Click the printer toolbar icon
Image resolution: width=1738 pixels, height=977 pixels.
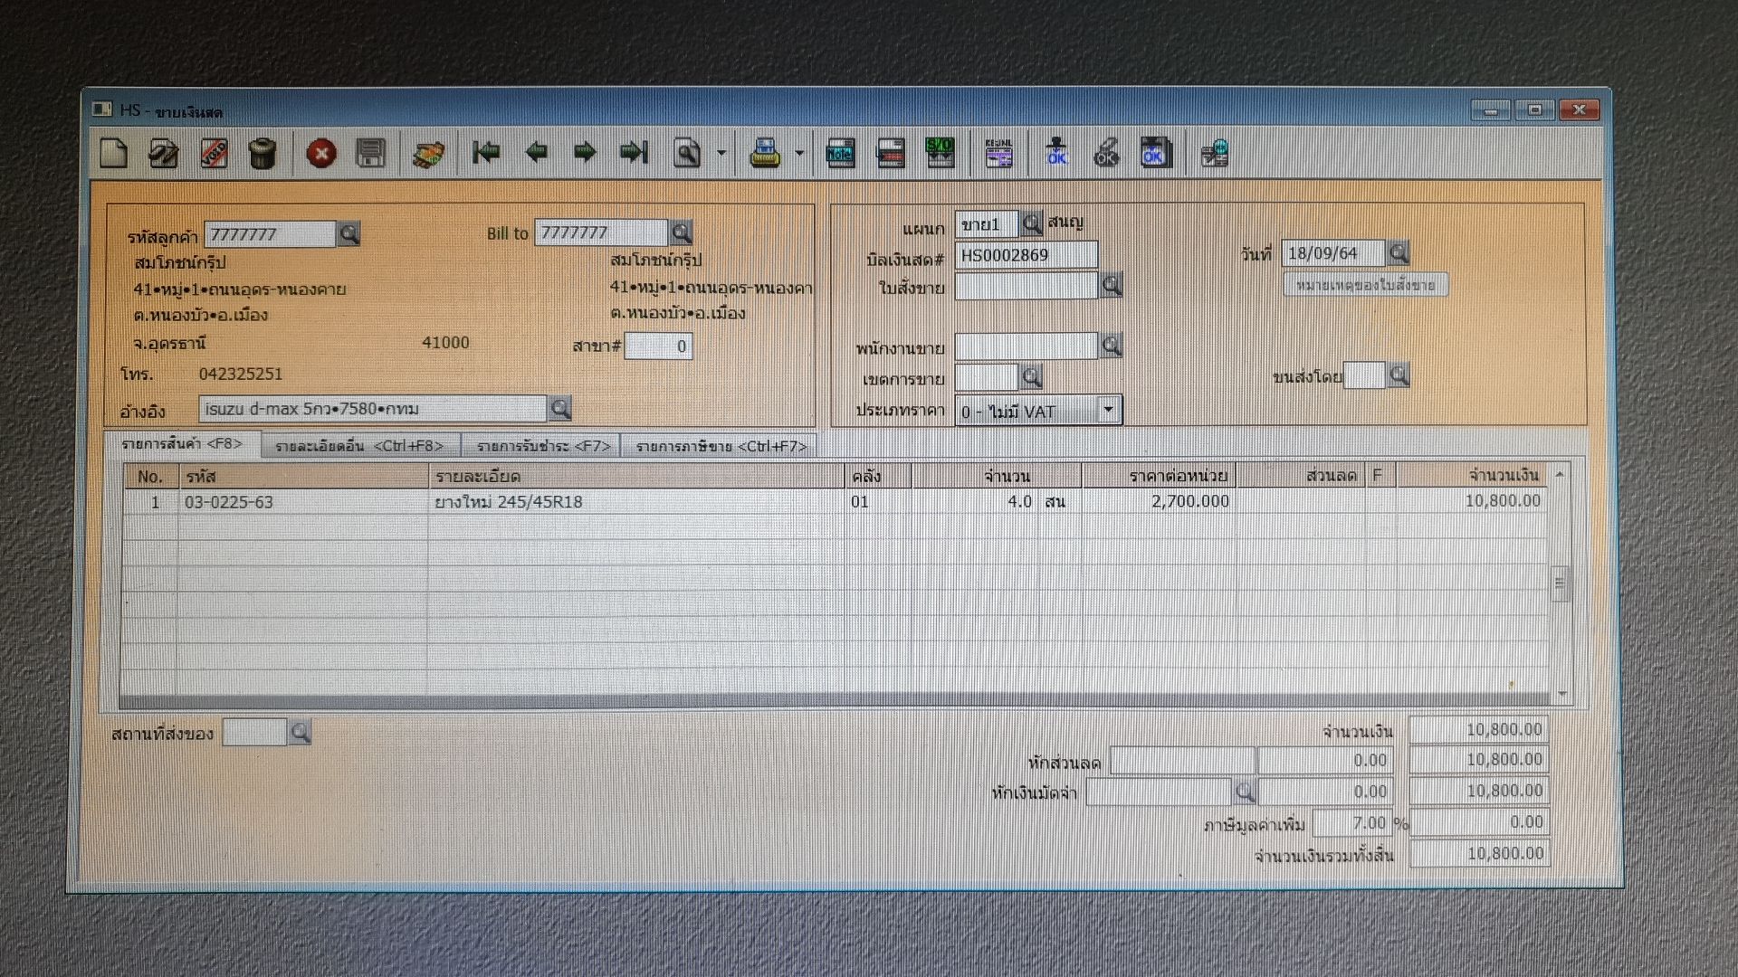(x=765, y=153)
